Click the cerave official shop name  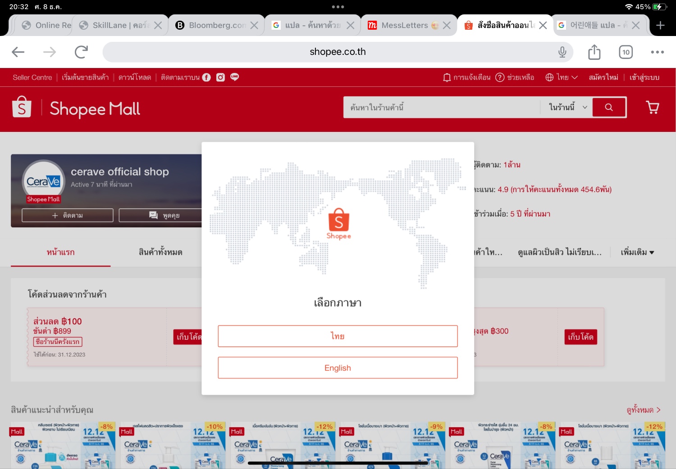(x=120, y=172)
